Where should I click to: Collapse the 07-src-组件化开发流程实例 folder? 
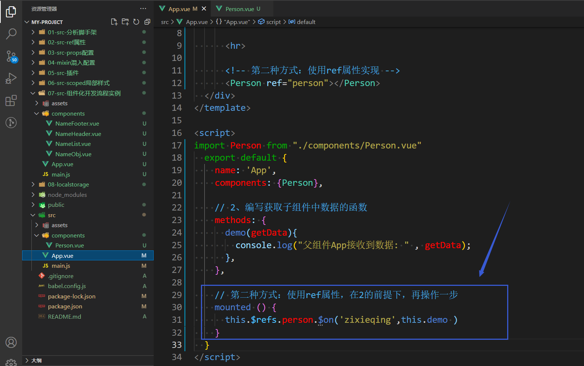[x=88, y=93]
